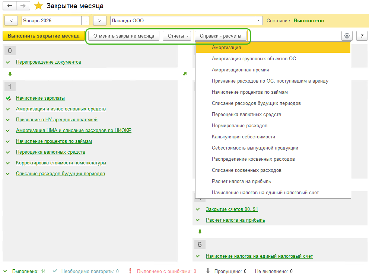Screen dimensions: 369x276
Task: Click the back navigation arrow
Action: (x=10, y=6)
